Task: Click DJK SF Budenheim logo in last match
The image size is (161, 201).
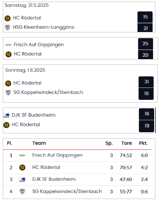Action: pyautogui.click(x=6, y=115)
